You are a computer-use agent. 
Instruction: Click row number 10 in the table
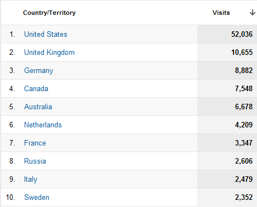tap(10, 197)
